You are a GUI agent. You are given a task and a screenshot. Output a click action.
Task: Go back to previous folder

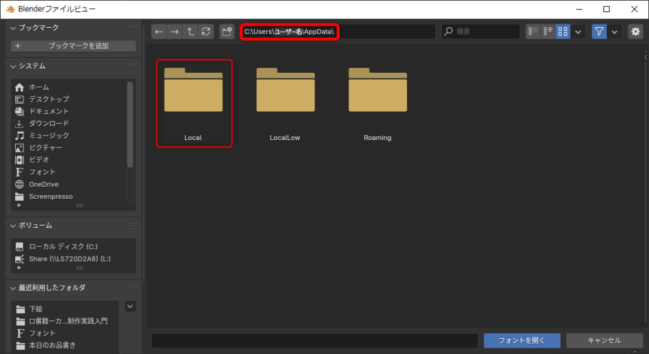coord(158,32)
